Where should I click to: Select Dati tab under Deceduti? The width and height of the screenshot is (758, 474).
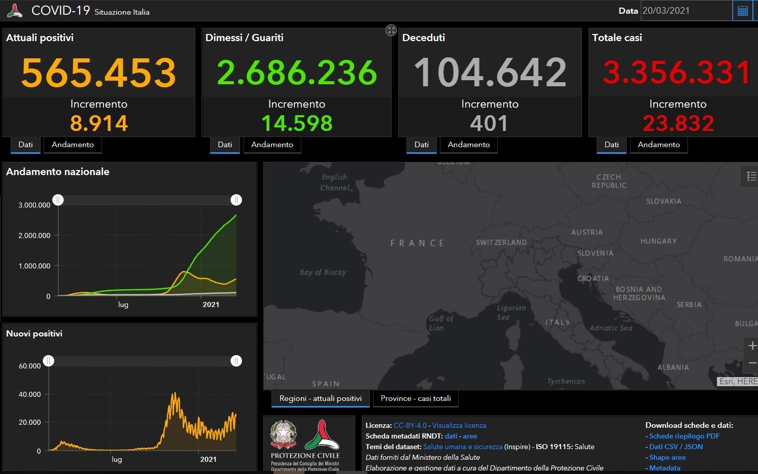click(x=421, y=145)
